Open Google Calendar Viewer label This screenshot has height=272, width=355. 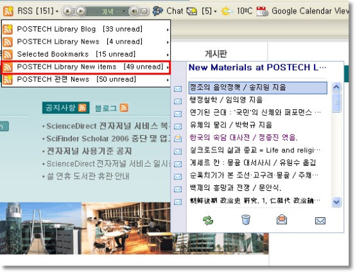click(x=310, y=11)
